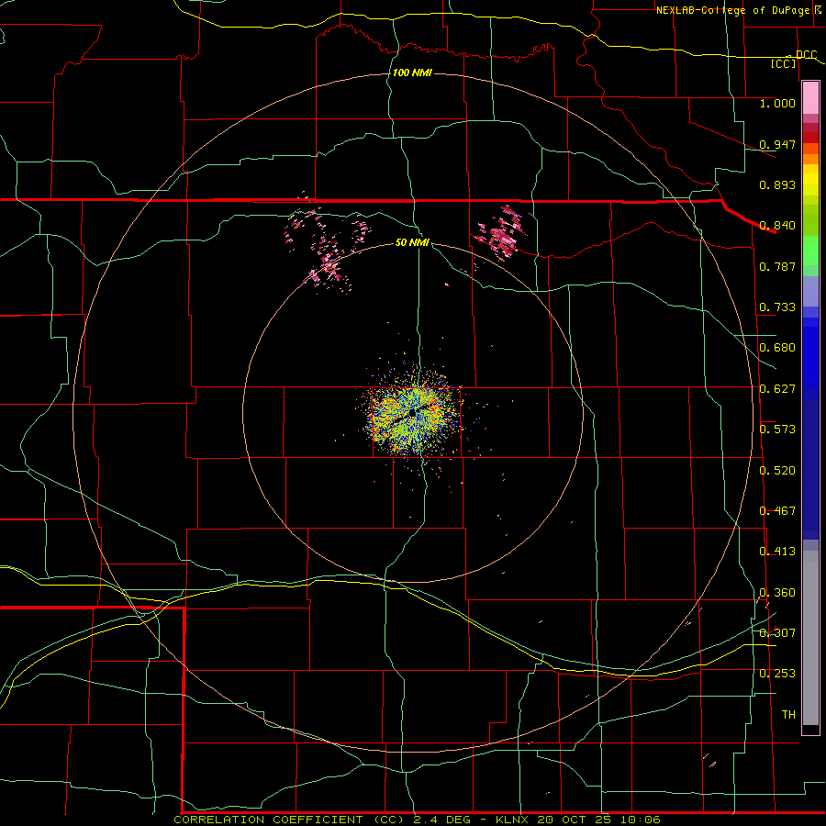This screenshot has width=826, height=826.
Task: Click the 0.573 color scale value
Action: pos(777,430)
